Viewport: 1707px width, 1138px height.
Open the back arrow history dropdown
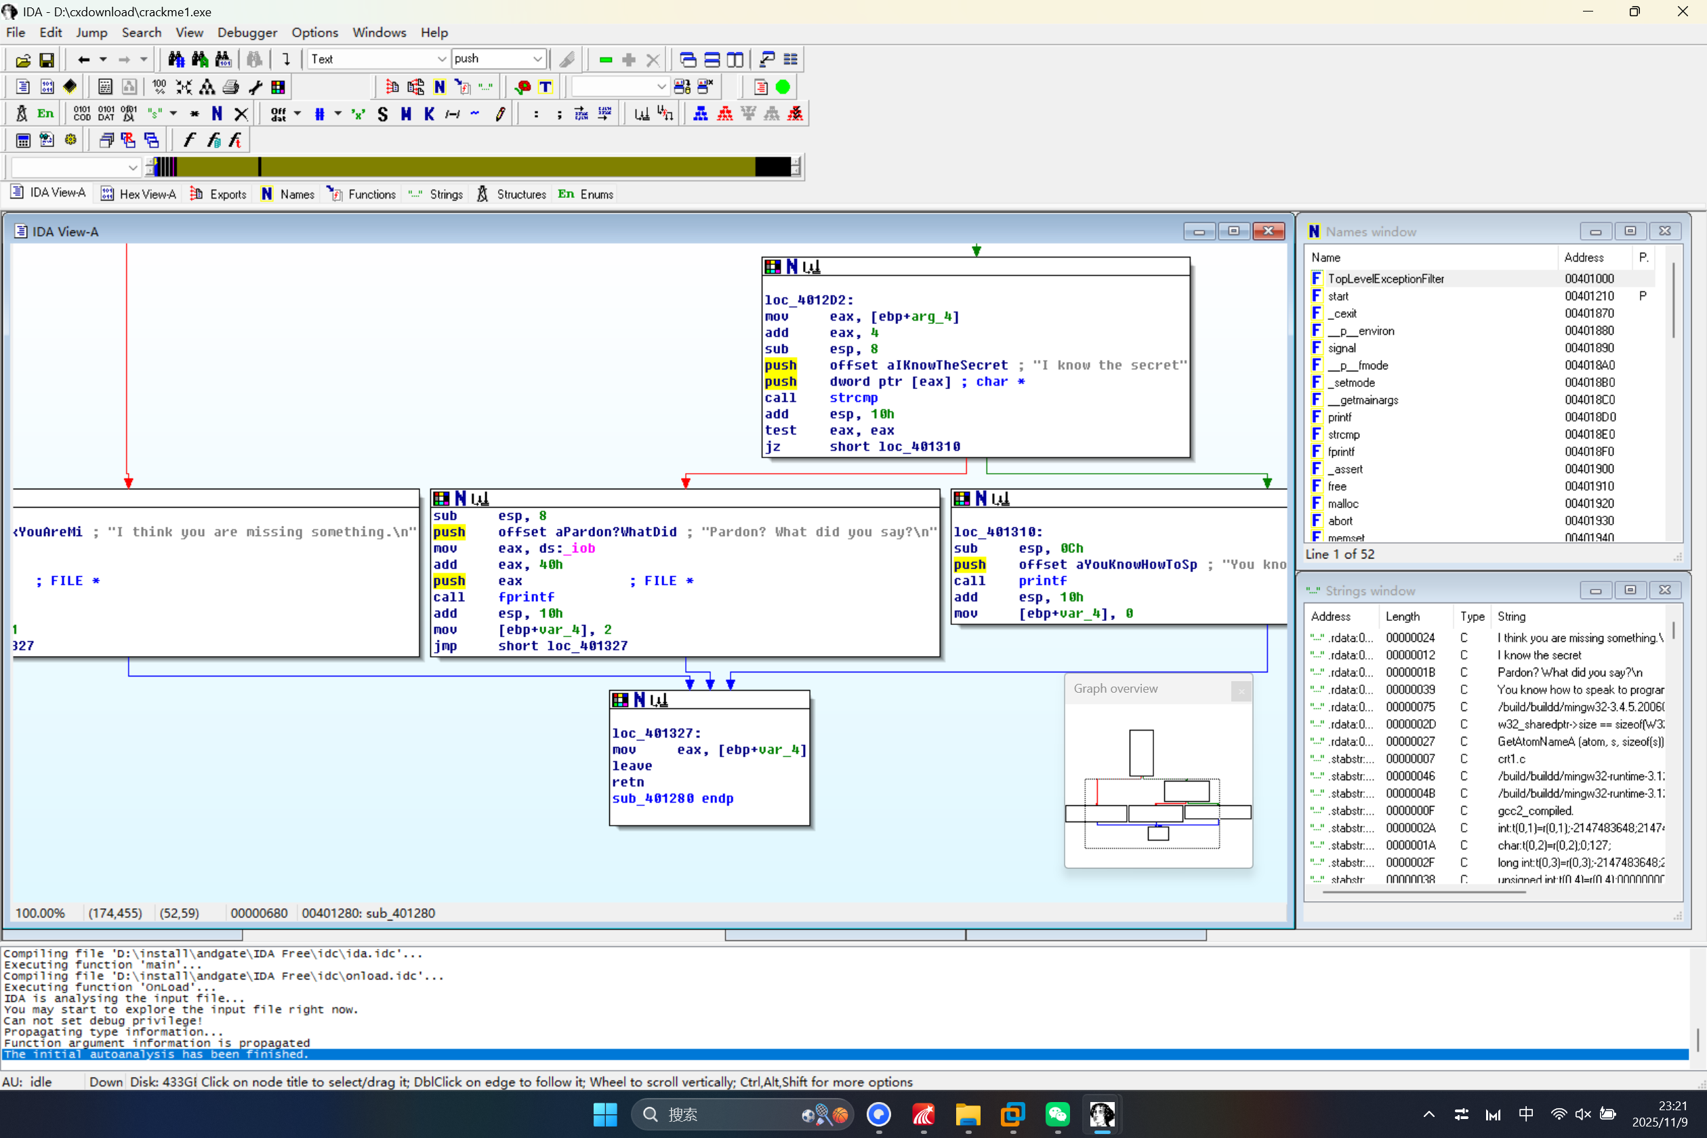(x=103, y=60)
